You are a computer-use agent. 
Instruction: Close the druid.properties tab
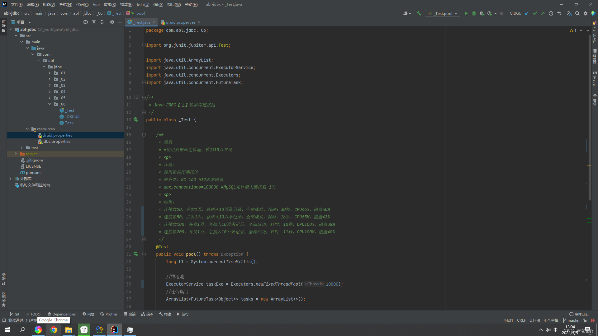tap(199, 22)
